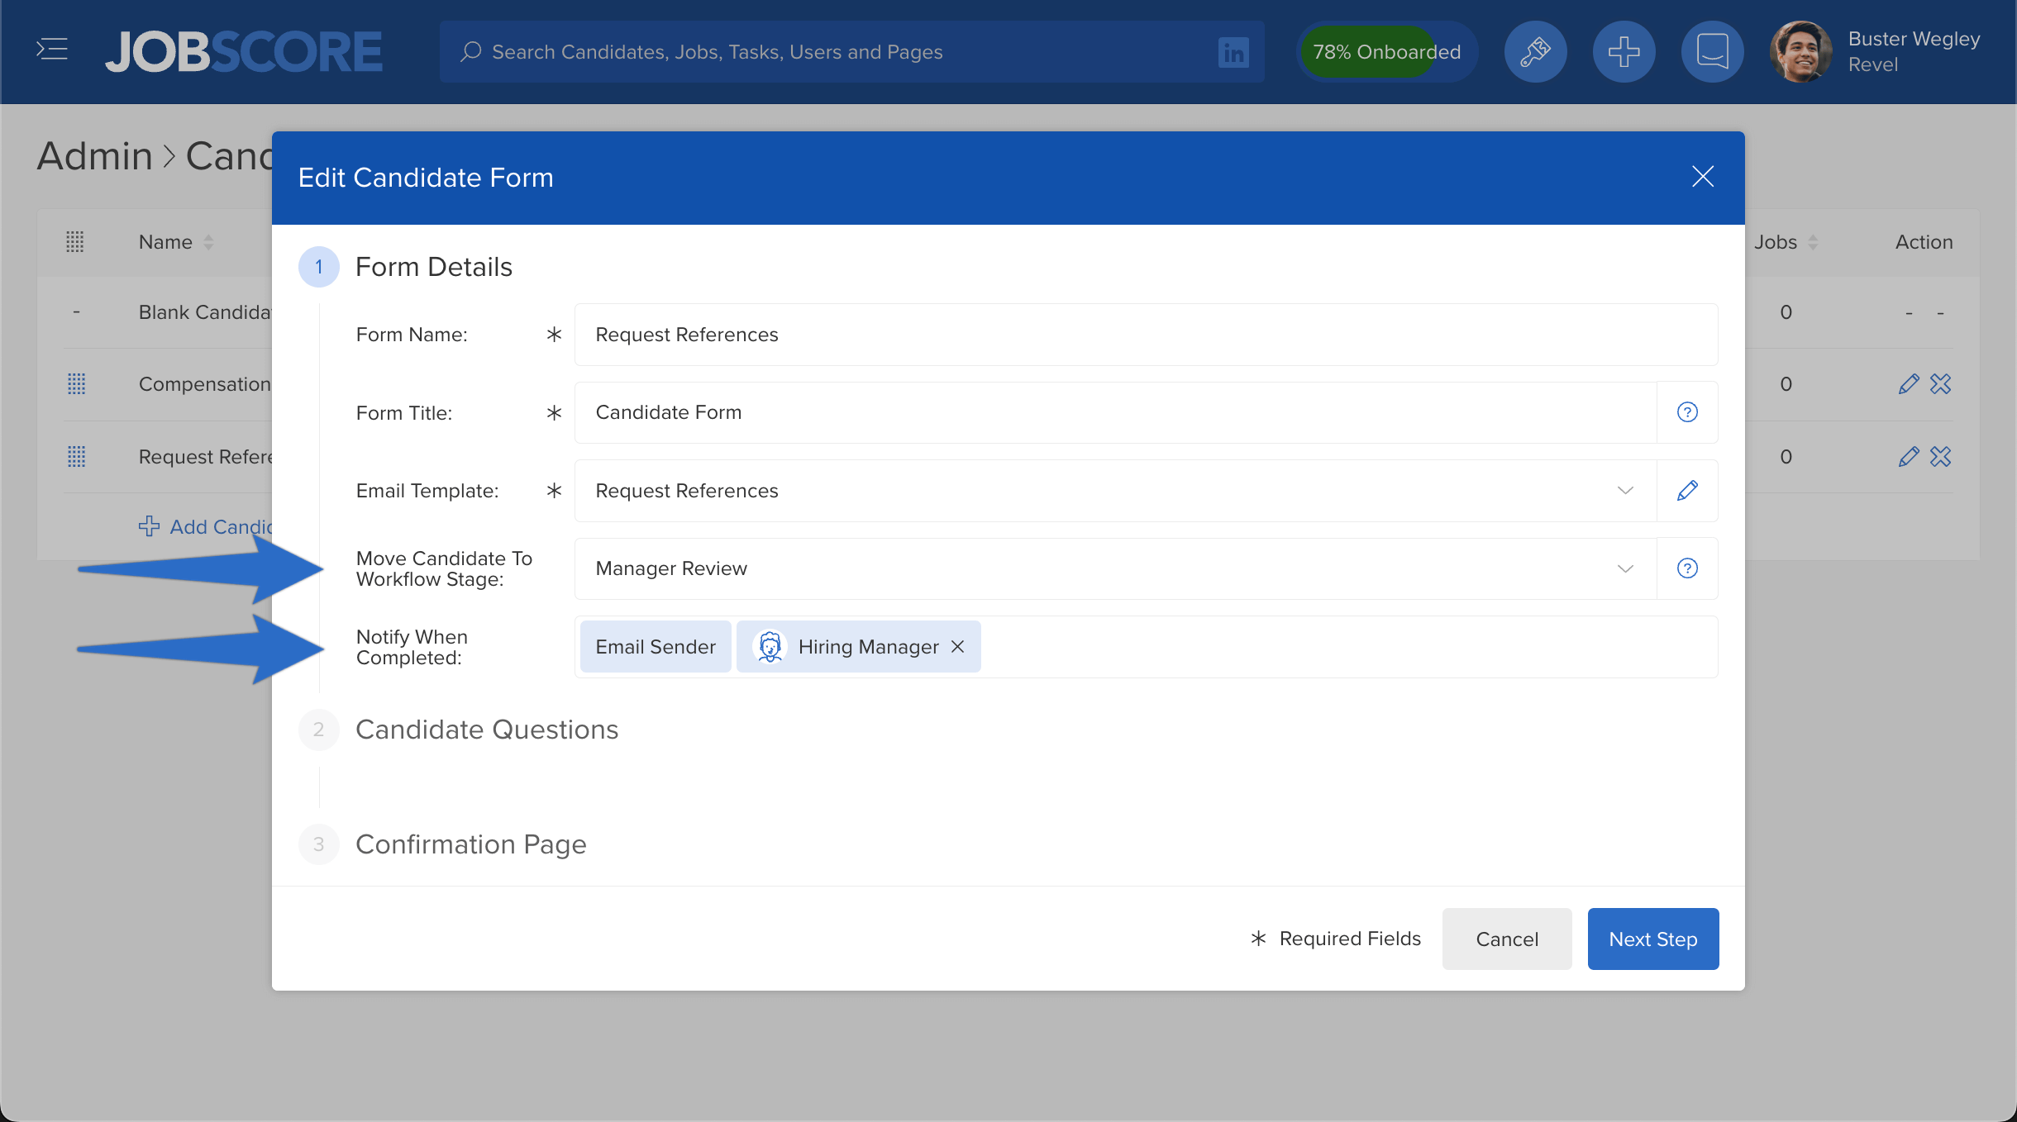Click the Next Step button

(1652, 939)
